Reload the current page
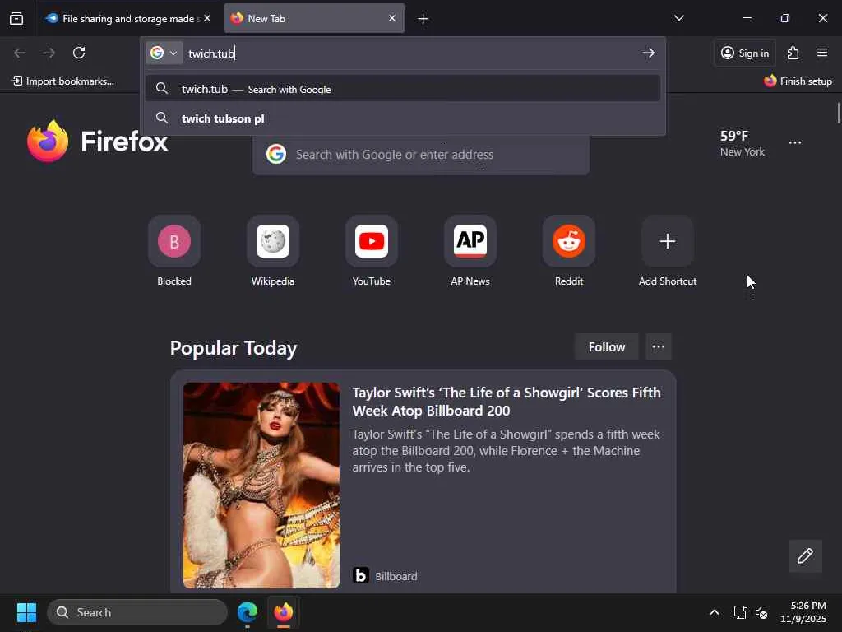 tap(79, 53)
